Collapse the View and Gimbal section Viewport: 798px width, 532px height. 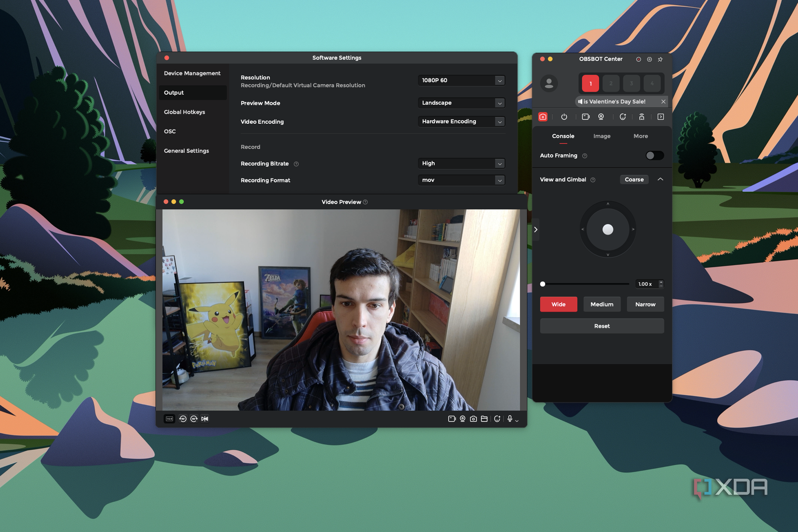click(661, 179)
